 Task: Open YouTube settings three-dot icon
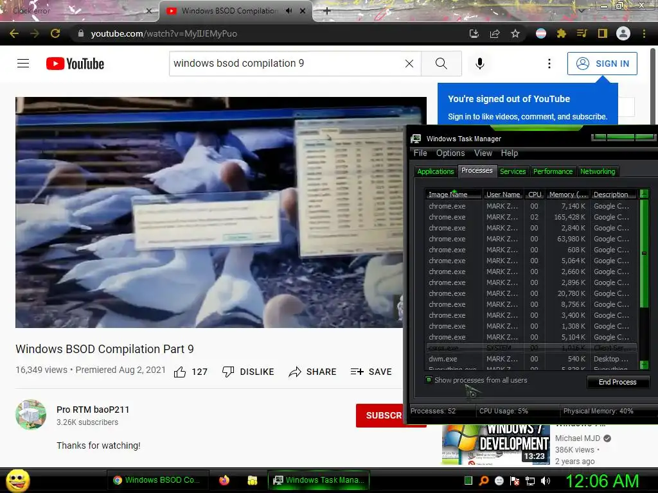click(x=549, y=64)
